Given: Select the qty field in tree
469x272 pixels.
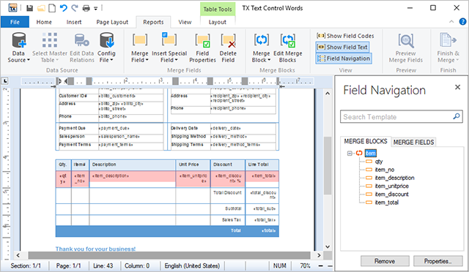Looking at the screenshot, I should (379, 162).
